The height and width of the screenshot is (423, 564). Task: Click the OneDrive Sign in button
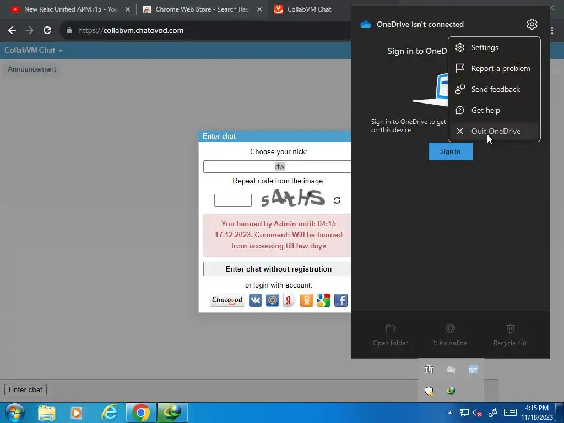[450, 151]
